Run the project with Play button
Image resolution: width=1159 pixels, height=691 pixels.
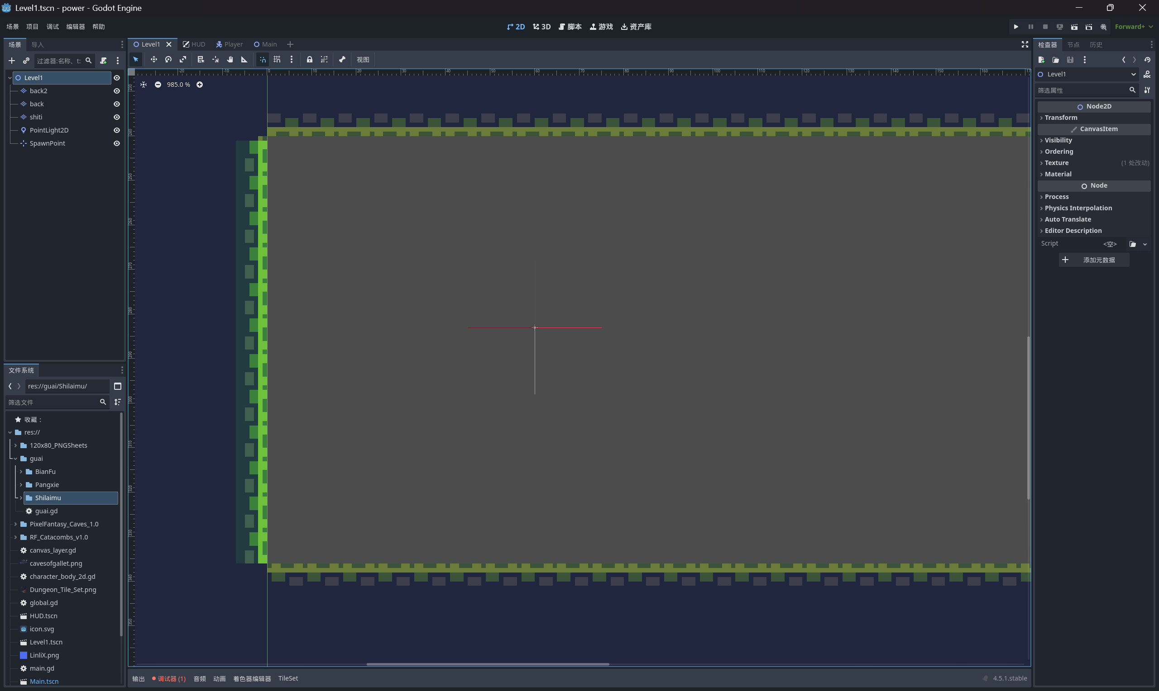(1016, 27)
